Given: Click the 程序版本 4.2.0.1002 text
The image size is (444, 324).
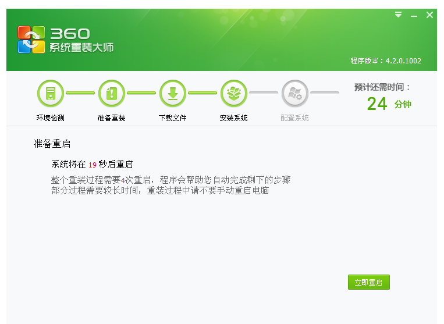Looking at the screenshot, I should 386,61.
